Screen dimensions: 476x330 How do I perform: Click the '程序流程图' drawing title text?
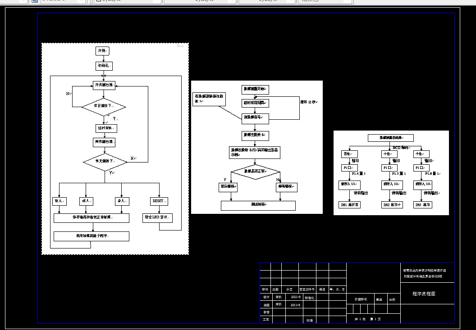coord(424,294)
